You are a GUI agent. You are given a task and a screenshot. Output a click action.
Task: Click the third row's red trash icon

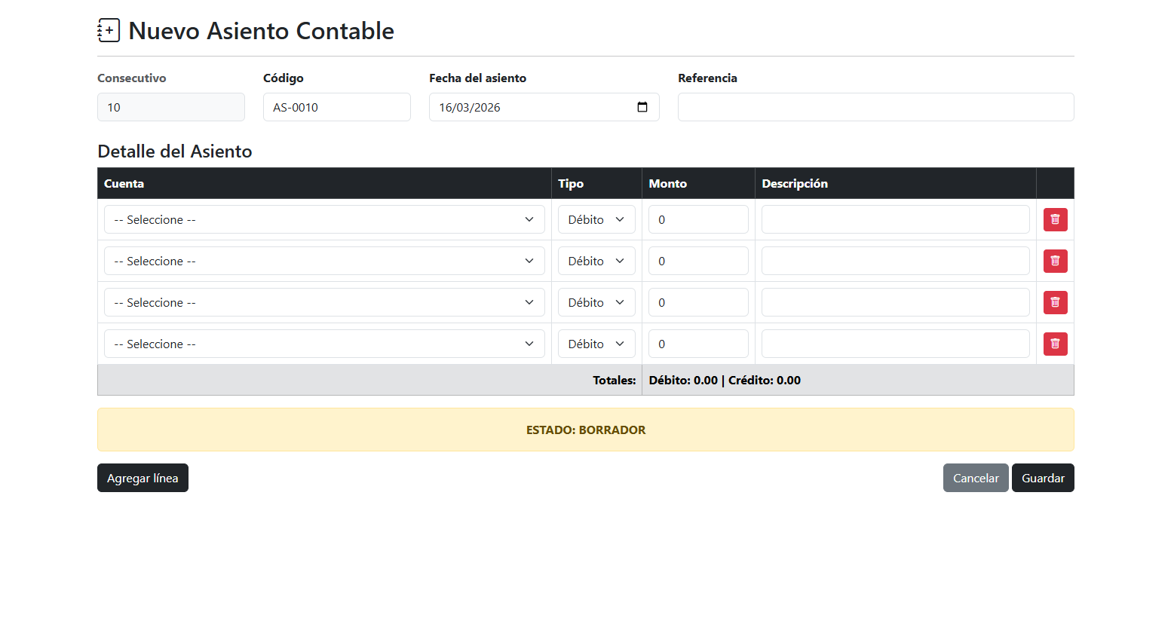[1055, 302]
